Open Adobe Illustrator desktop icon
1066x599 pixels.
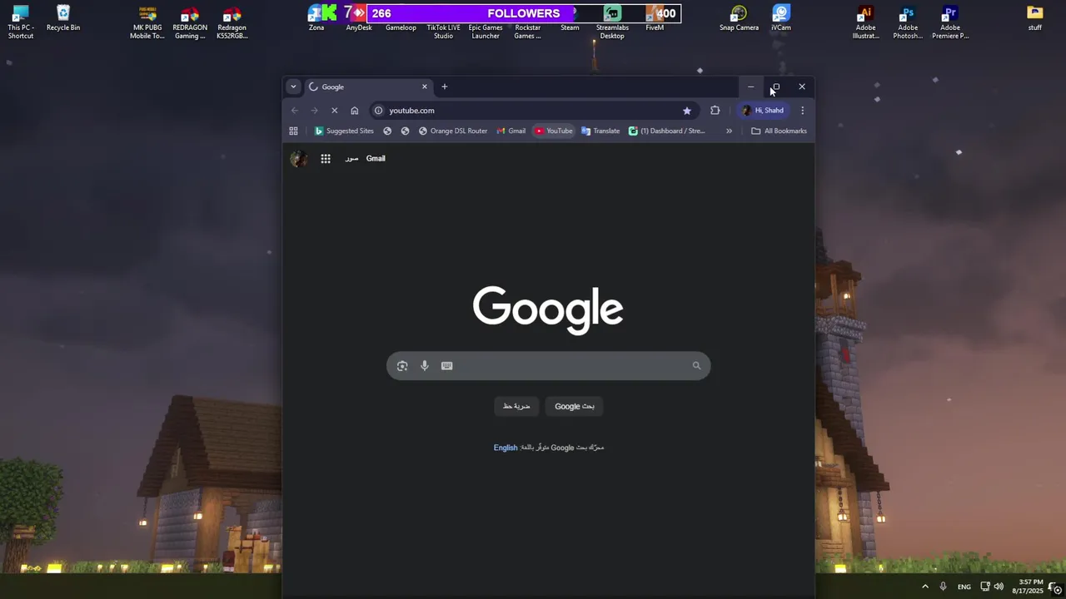click(866, 22)
